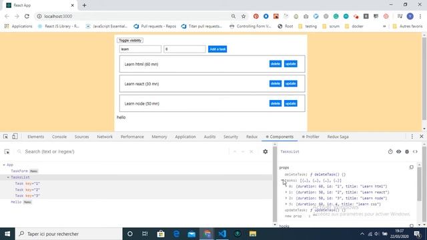Open Mail app from taskbar

pyautogui.click(x=191, y=234)
